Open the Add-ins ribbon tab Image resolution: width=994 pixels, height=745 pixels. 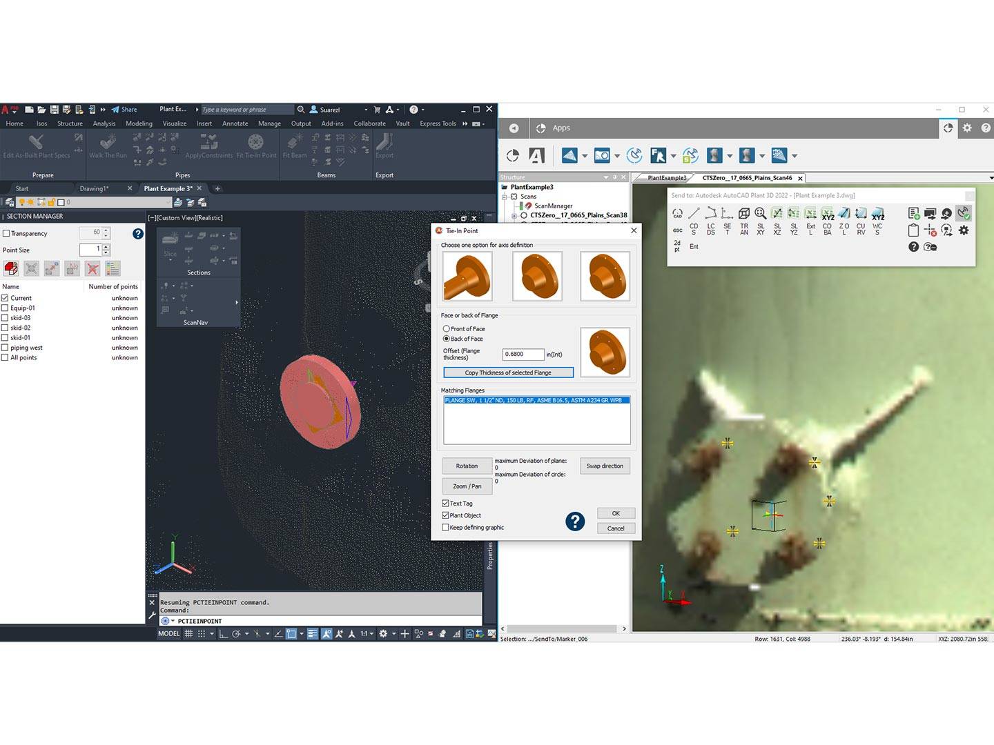coord(332,123)
